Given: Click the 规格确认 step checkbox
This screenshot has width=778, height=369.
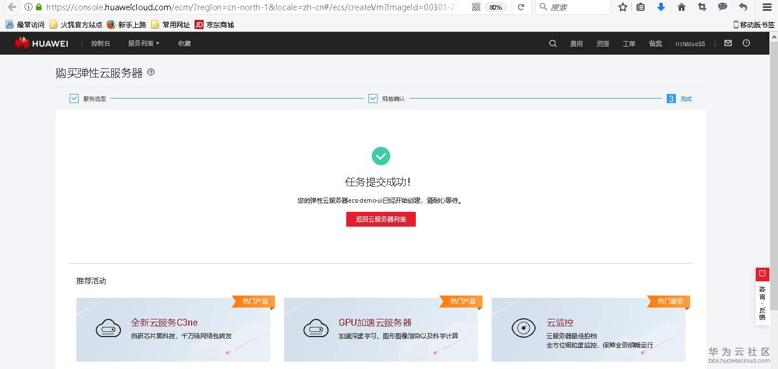Looking at the screenshot, I should click(373, 98).
